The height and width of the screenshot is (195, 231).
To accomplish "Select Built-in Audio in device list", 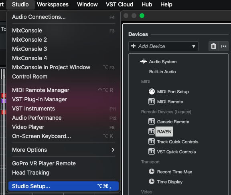I will (162, 72).
